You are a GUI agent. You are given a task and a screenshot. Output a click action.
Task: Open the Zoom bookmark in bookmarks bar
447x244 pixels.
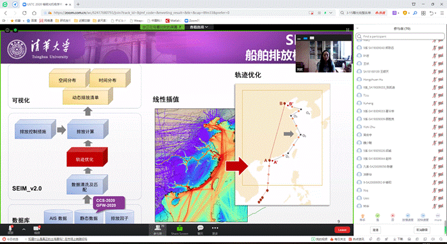[192, 21]
